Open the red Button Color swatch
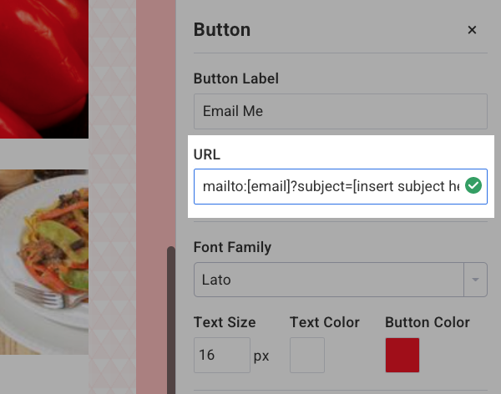Viewport: 501px width, 394px height. click(x=402, y=356)
